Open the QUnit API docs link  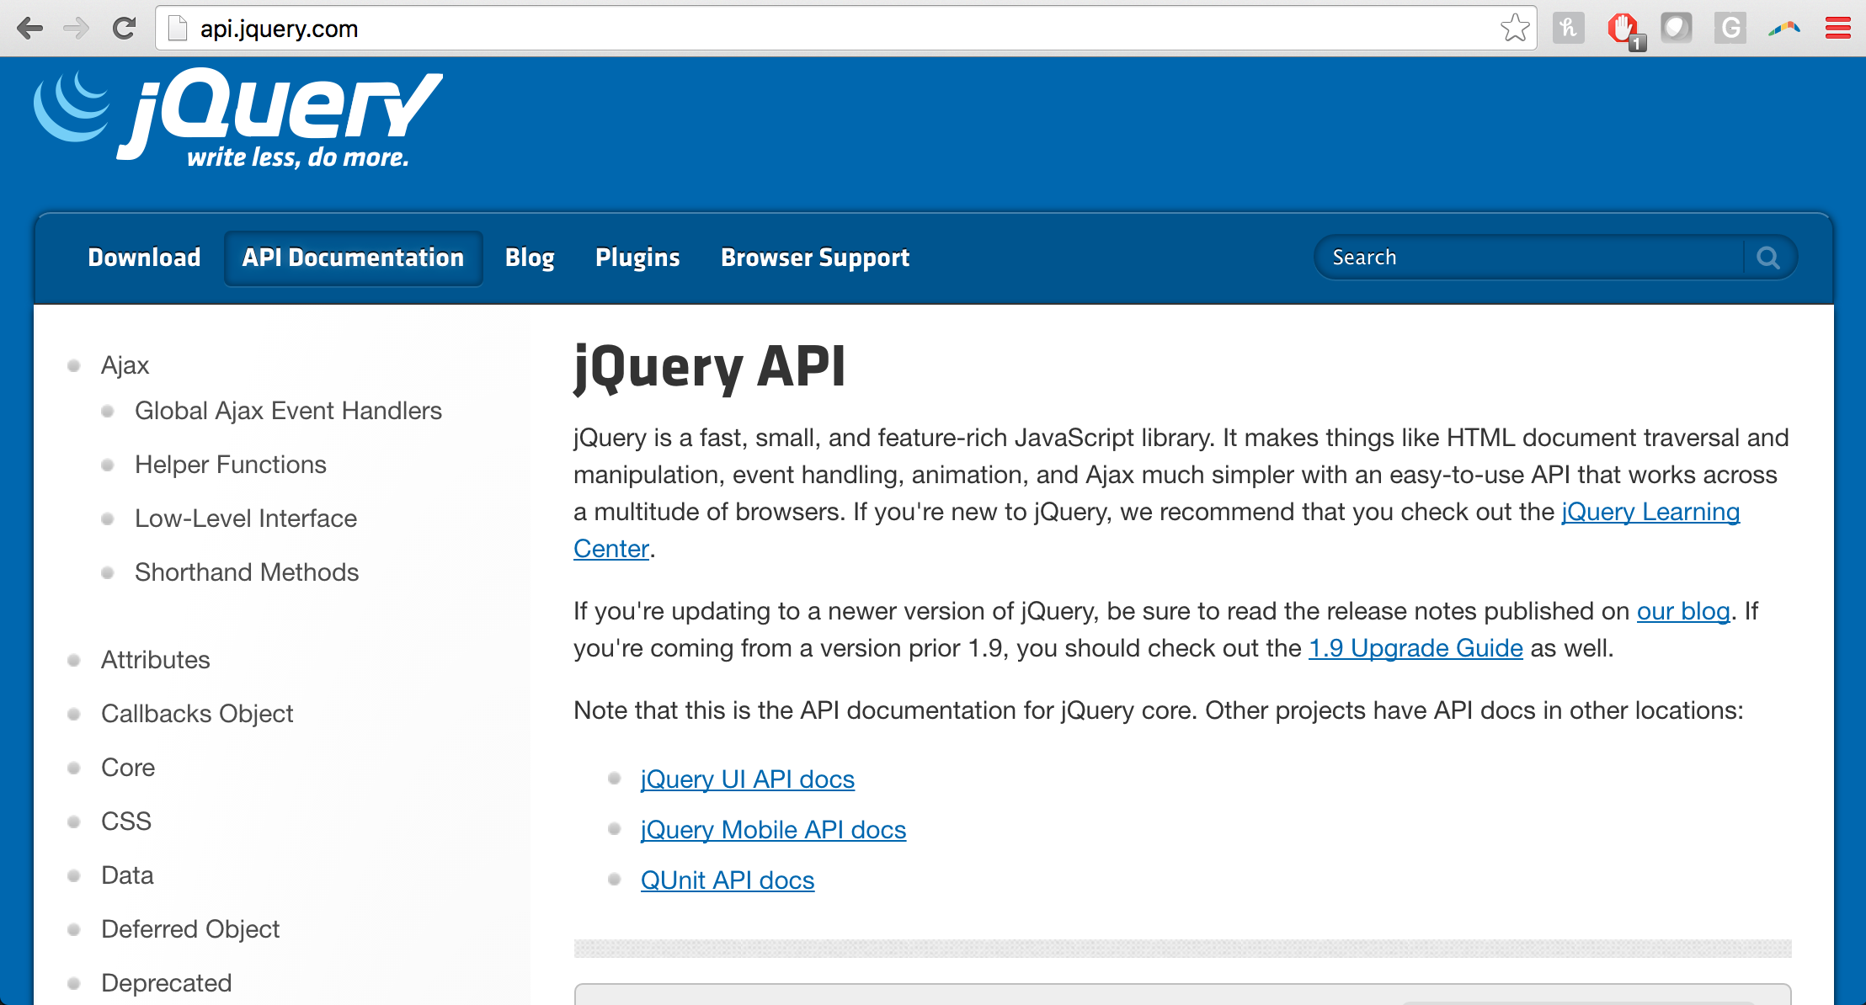click(728, 880)
